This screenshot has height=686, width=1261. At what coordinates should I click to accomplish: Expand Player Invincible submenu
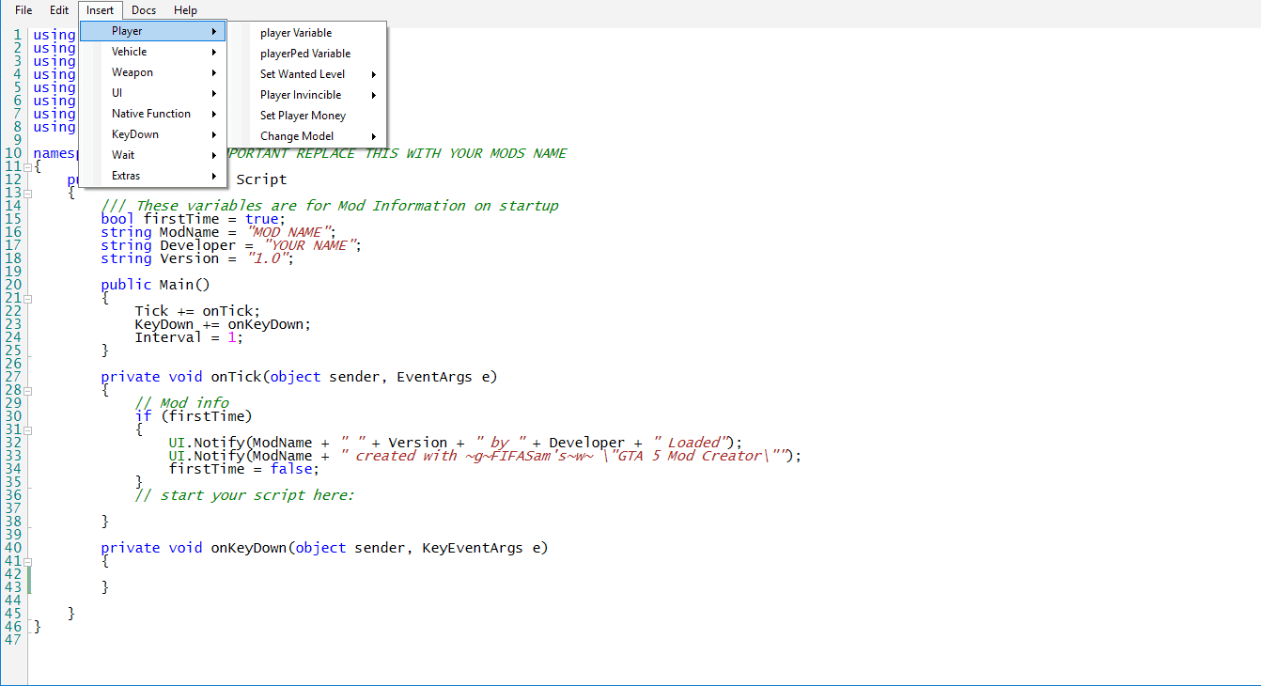(x=307, y=95)
